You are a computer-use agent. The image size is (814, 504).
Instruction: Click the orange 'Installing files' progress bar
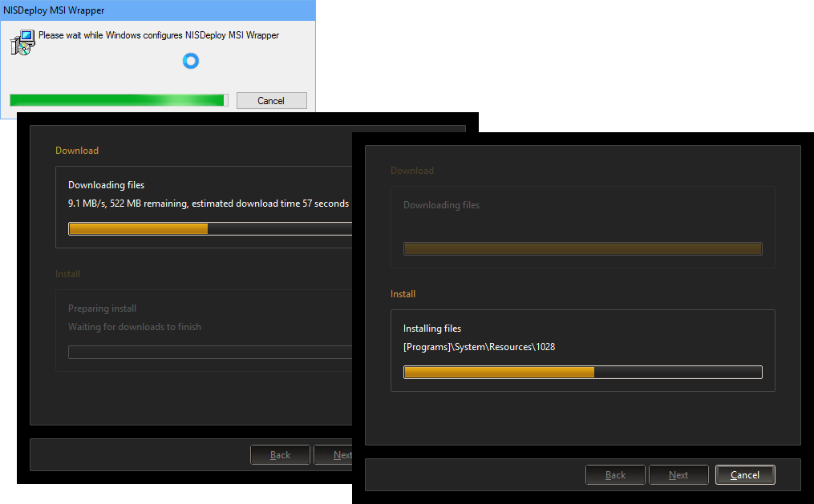tap(582, 372)
